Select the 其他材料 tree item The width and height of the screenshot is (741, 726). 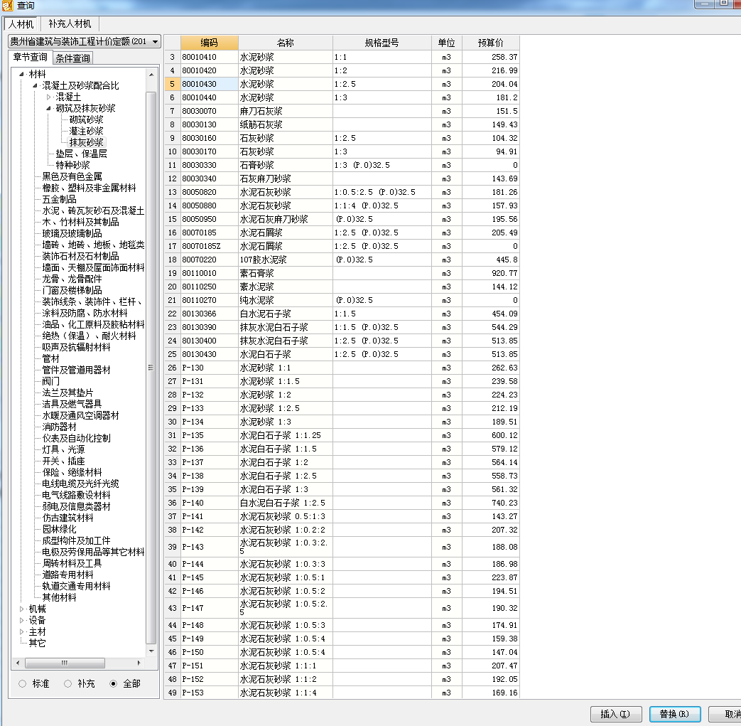[59, 597]
